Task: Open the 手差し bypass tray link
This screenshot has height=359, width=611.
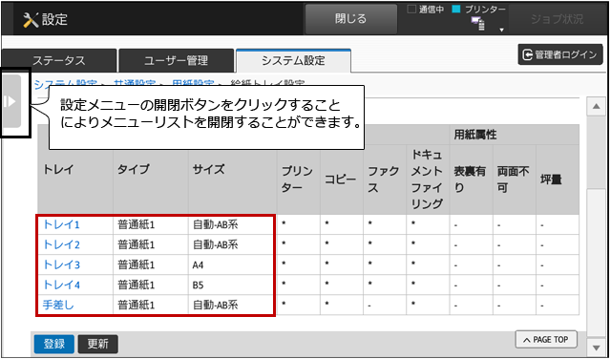Action: (58, 306)
